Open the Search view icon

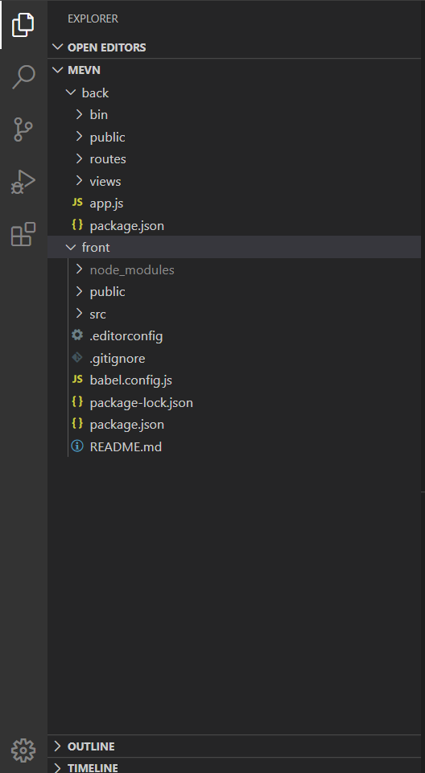click(23, 77)
